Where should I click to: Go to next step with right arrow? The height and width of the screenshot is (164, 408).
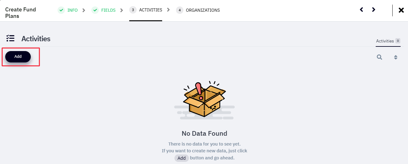374,10
